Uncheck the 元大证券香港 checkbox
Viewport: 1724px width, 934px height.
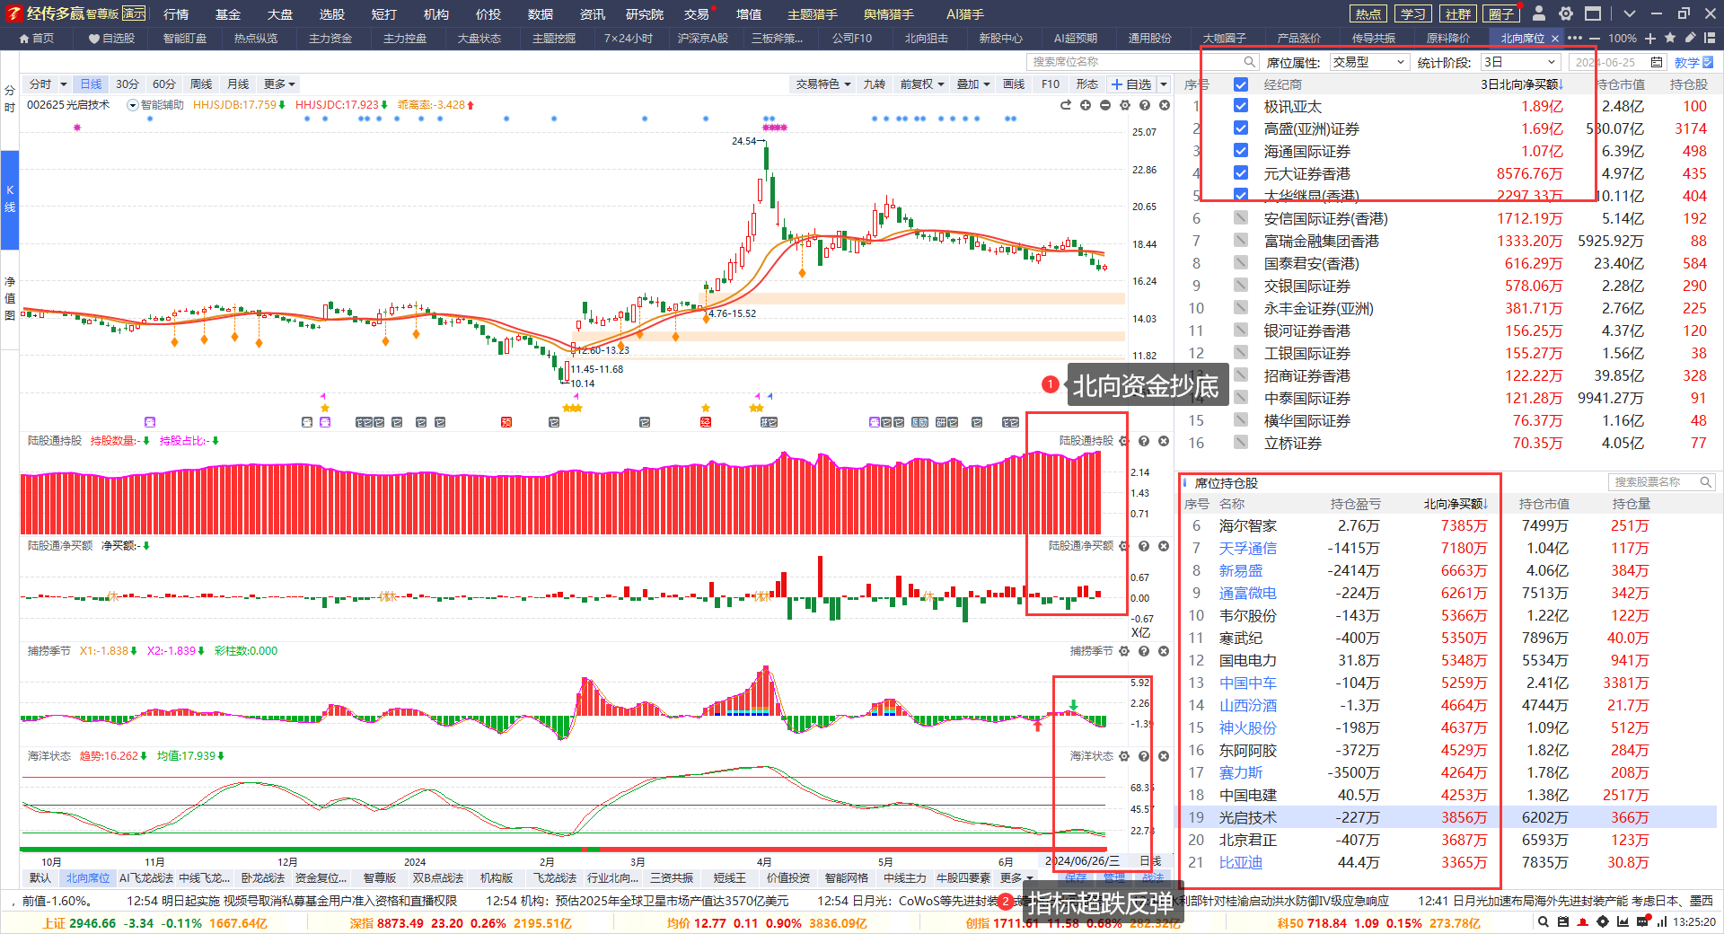pos(1241,173)
